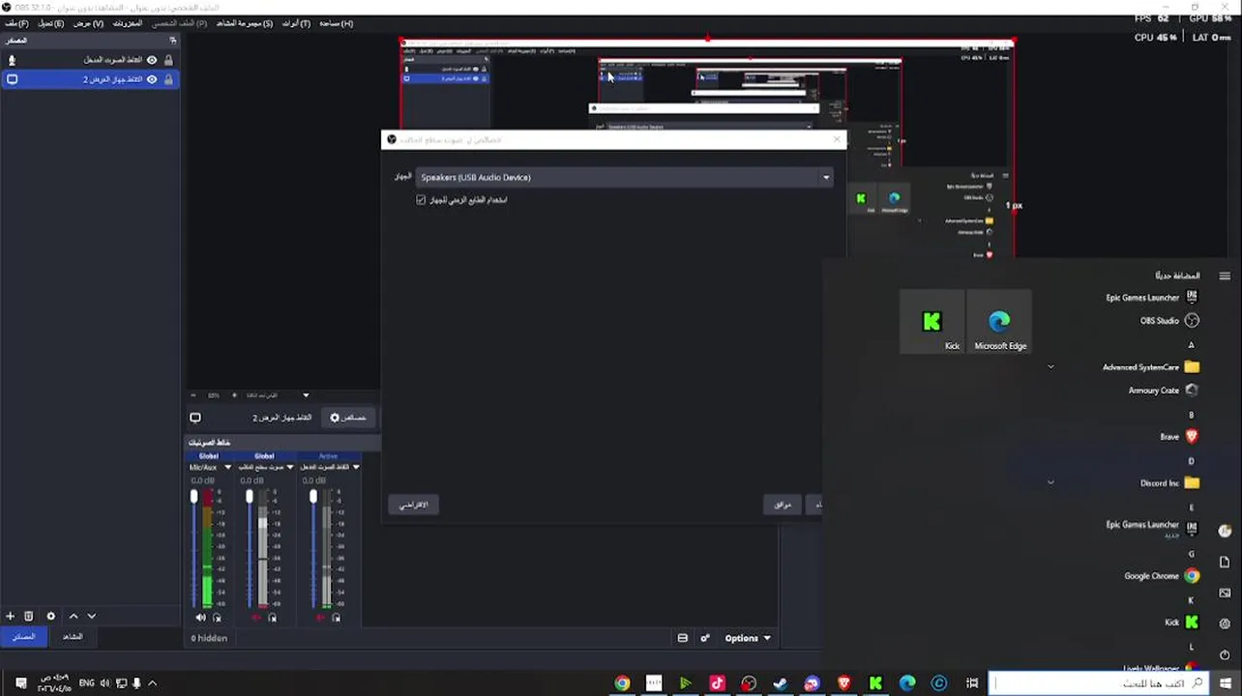The height and width of the screenshot is (696, 1242).
Task: Open the View (V) menu
Action: [88, 23]
